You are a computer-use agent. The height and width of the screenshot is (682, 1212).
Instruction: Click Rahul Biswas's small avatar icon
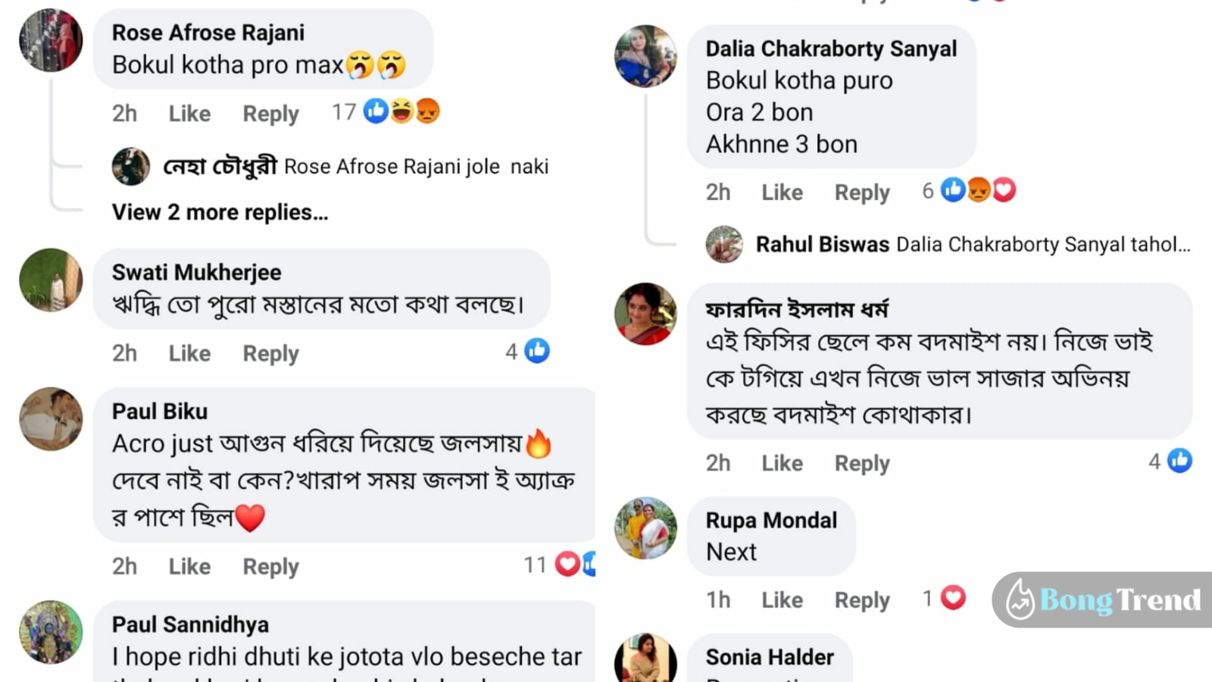tap(724, 244)
